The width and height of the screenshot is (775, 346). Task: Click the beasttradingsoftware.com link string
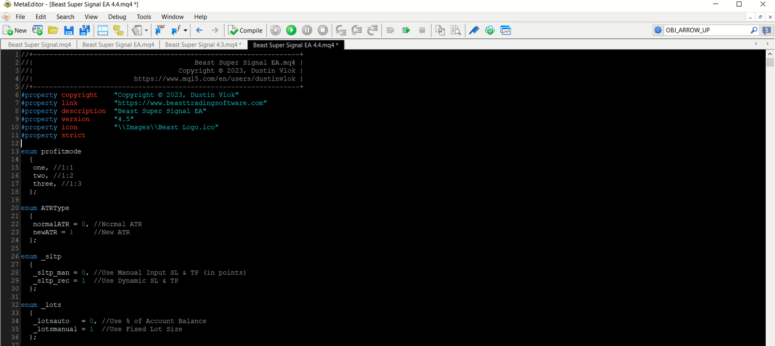(x=190, y=103)
